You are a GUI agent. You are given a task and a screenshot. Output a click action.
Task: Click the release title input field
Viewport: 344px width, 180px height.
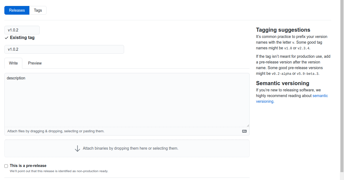tap(64, 49)
